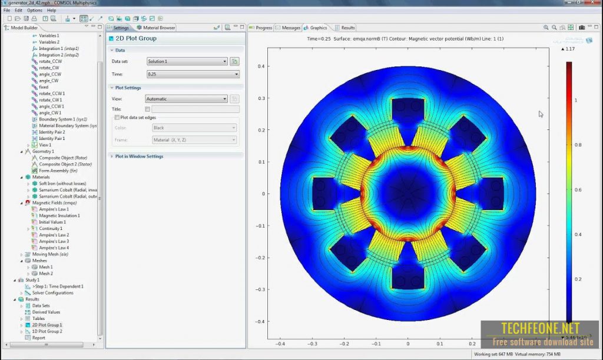603x360 pixels.
Task: Select the Ampère's Law 1 node
Action: (x=54, y=209)
